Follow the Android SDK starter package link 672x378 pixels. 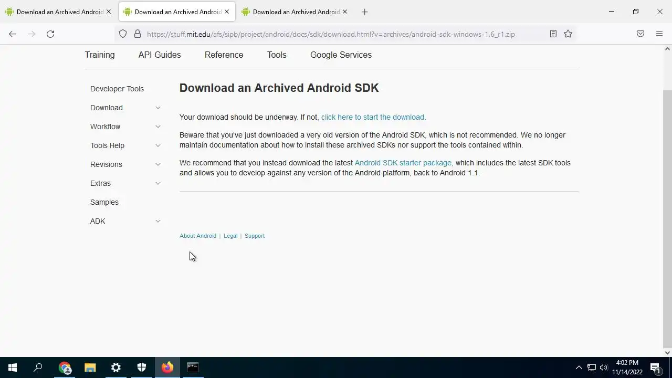pyautogui.click(x=403, y=163)
